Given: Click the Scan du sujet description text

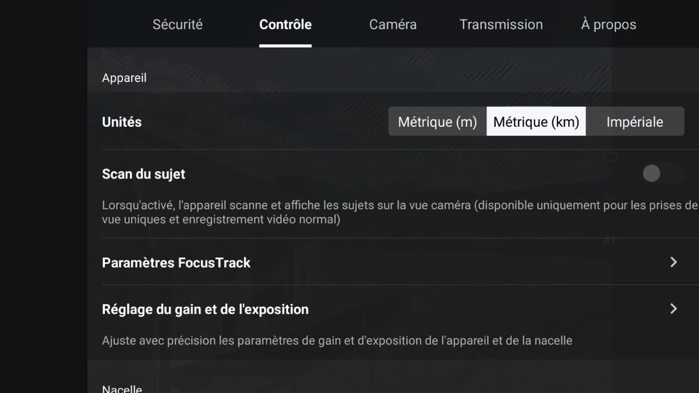Looking at the screenshot, I should coord(400,213).
